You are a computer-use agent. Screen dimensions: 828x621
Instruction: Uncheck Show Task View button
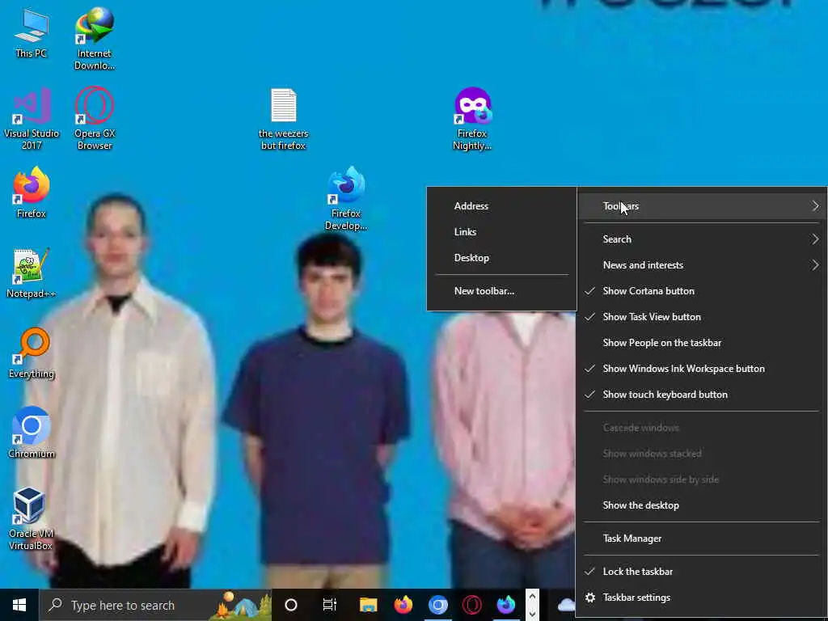pos(702,317)
